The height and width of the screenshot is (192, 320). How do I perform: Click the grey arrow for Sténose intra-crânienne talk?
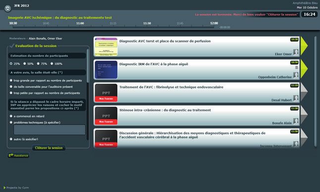pos(304,115)
